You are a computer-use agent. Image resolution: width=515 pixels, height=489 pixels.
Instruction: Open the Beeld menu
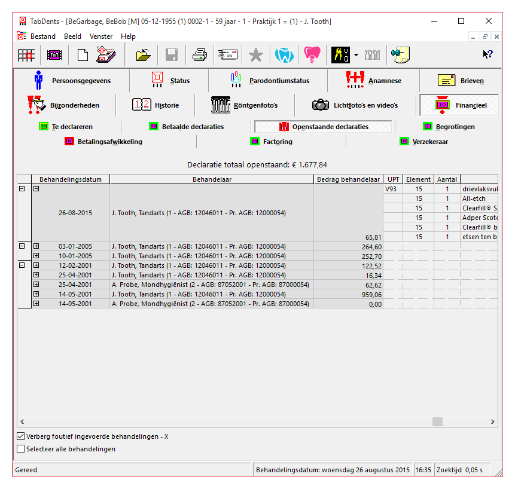pyautogui.click(x=72, y=36)
